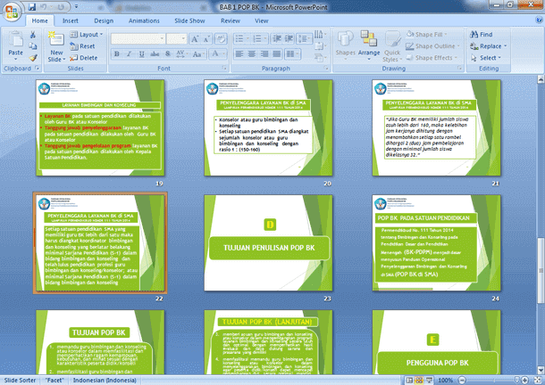Viewport: 545px width, 385px height.
Task: Click the Bullets list icon
Action: (x=239, y=38)
